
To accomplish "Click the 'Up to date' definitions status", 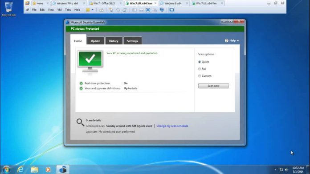I will (131, 88).
